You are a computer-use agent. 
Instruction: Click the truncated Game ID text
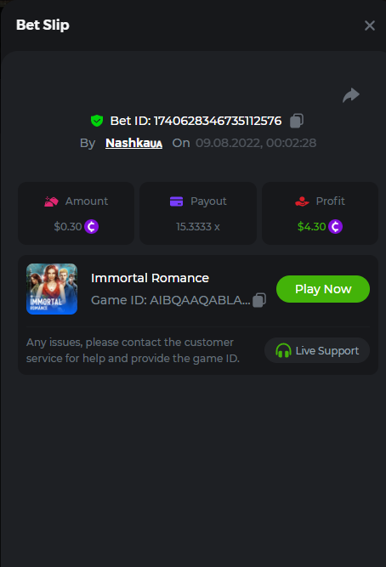171,300
